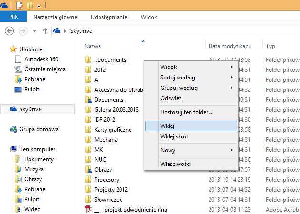Go up one folder level
300x214 pixels.
(x=45, y=31)
